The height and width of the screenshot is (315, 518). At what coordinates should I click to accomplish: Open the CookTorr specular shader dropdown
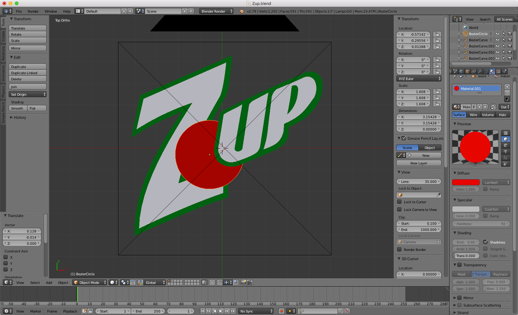pos(496,209)
